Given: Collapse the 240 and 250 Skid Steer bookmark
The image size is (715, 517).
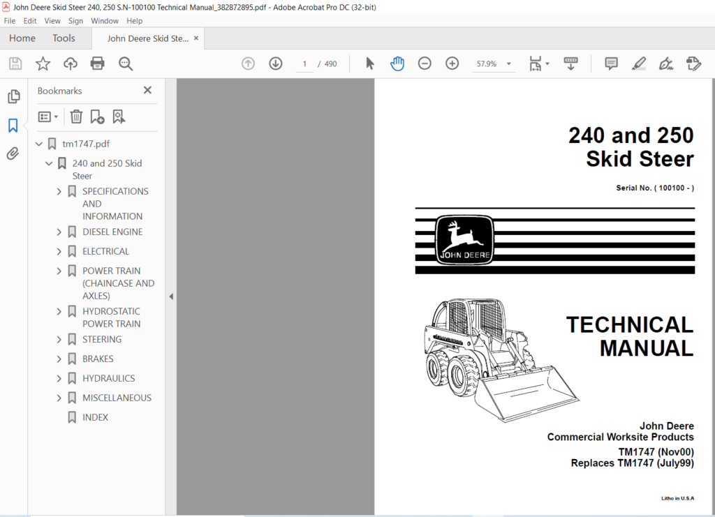Looking at the screenshot, I should click(x=50, y=163).
